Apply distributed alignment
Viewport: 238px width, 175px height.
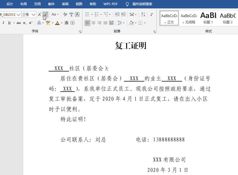111,23
